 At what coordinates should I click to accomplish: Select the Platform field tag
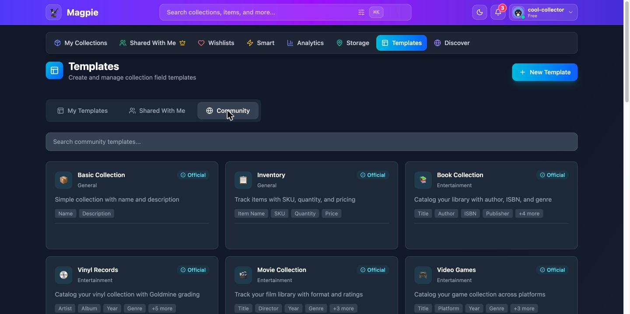[448, 308]
